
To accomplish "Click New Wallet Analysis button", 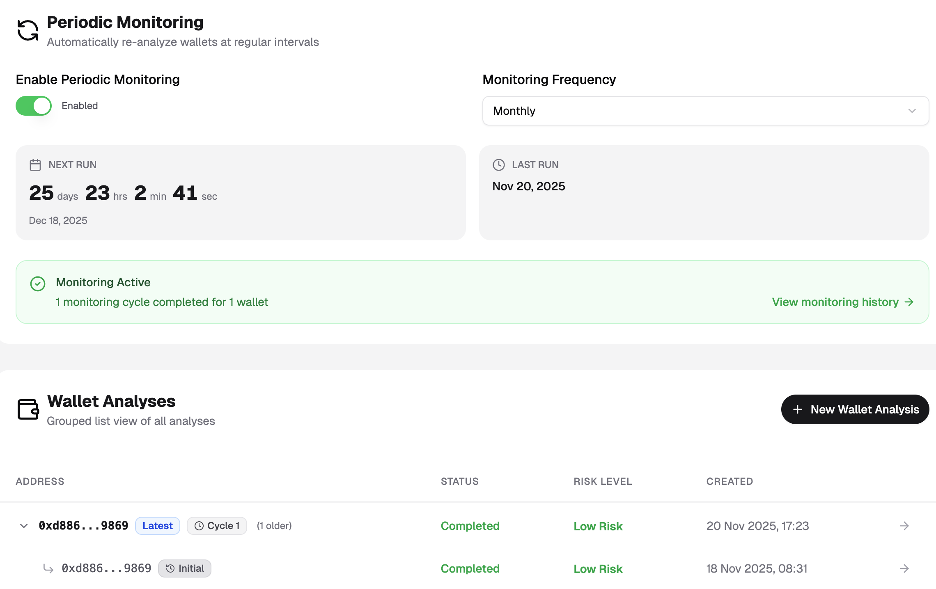I will 855,409.
